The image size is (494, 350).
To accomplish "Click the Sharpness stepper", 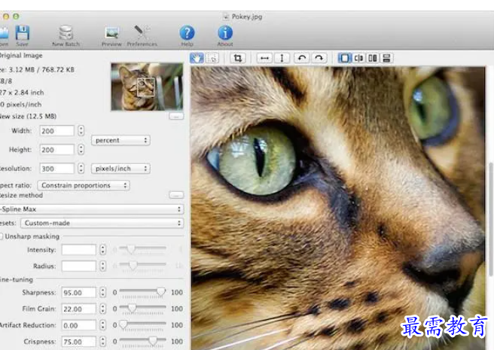I will click(x=102, y=292).
